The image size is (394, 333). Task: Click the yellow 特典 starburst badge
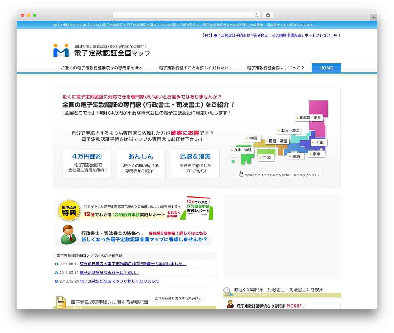pos(69,210)
